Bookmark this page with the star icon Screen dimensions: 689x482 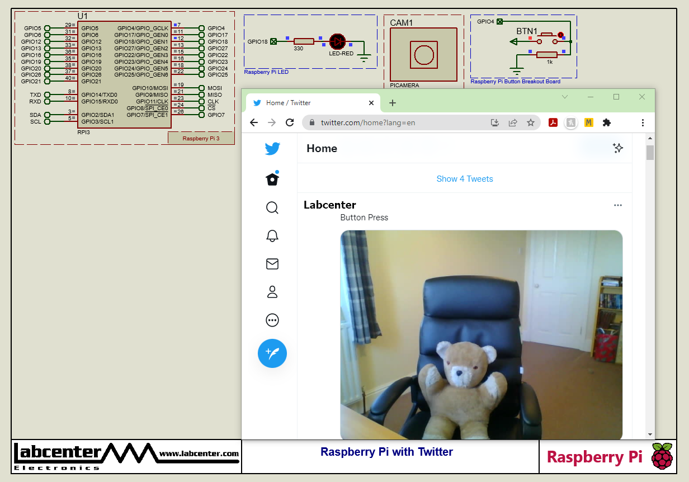coord(531,122)
